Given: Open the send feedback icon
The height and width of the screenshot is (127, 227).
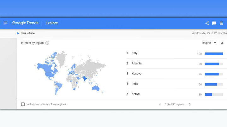Looking at the screenshot, I should pyautogui.click(x=214, y=23).
